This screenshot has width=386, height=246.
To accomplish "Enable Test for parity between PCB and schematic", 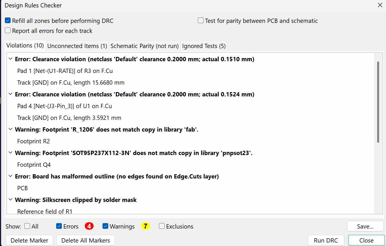I will coord(201,21).
